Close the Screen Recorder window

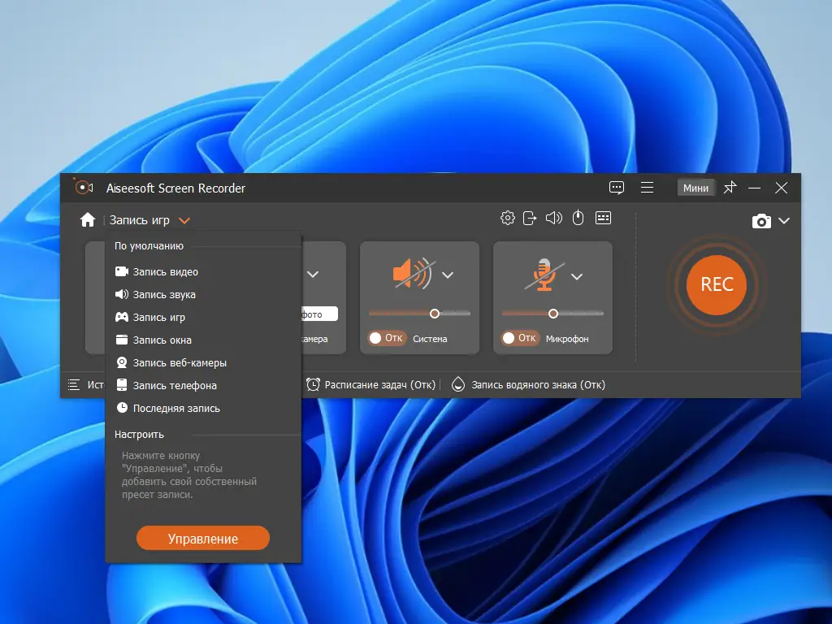781,188
